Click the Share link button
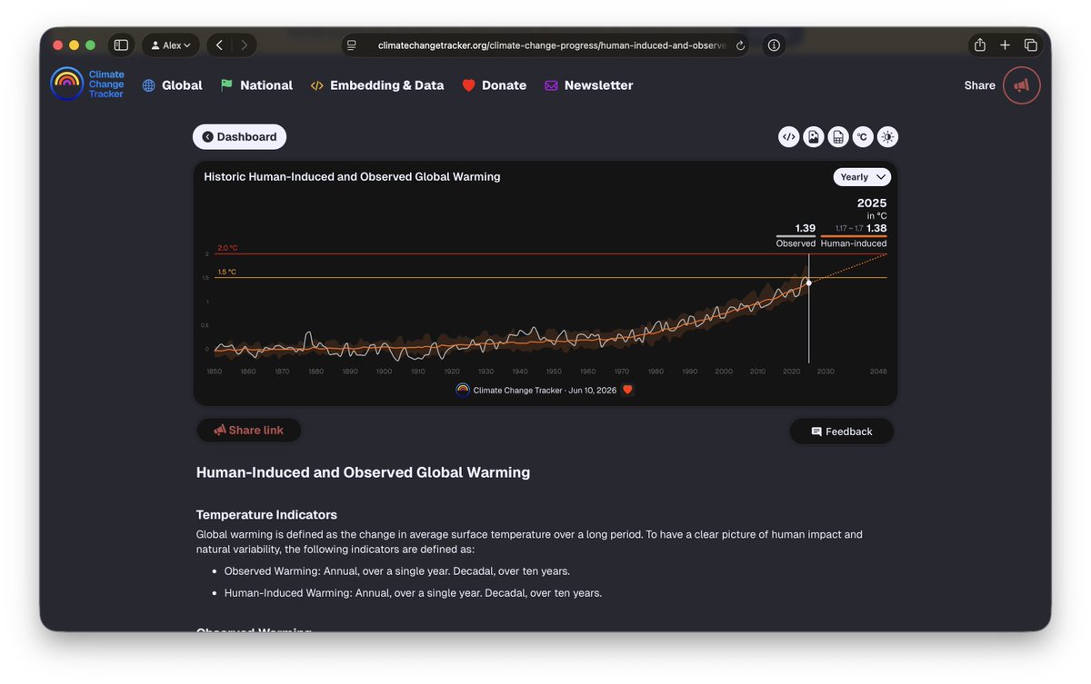This screenshot has width=1091, height=684. (249, 431)
